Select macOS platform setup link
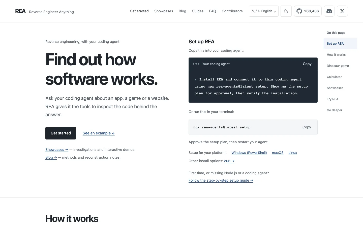 [x=278, y=153]
